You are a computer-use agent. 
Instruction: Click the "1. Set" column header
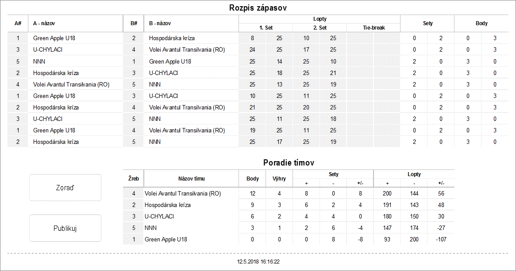(x=266, y=28)
